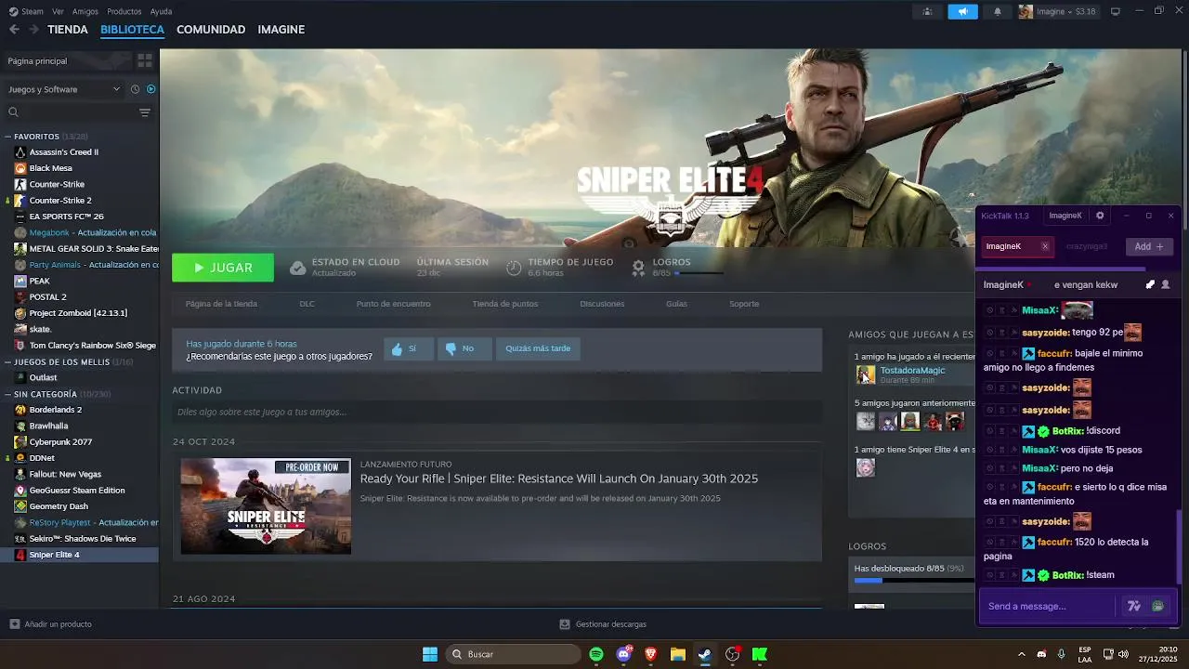Click the taskbar Buscar search box
This screenshot has width=1189, height=669.
tap(512, 654)
